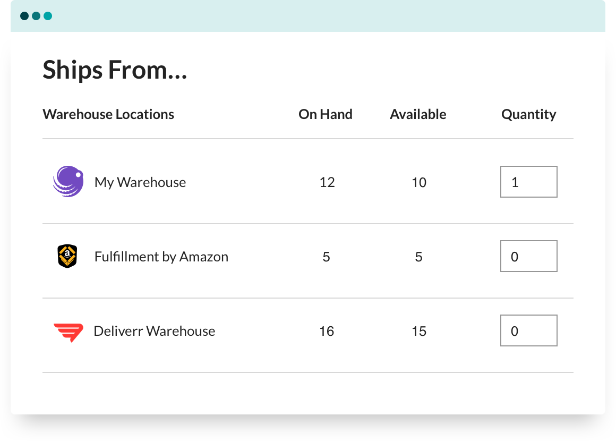Focus the Fulfillment by Amazon quantity field
The image size is (616, 441).
(x=528, y=256)
